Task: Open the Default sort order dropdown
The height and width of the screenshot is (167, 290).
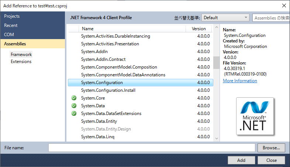Action: click(225, 18)
